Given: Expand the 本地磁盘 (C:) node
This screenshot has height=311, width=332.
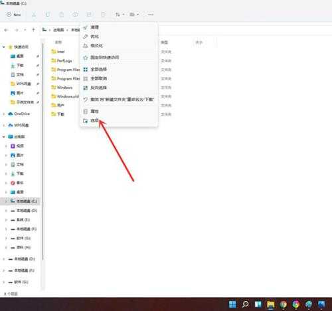Looking at the screenshot, I should click(7, 201).
